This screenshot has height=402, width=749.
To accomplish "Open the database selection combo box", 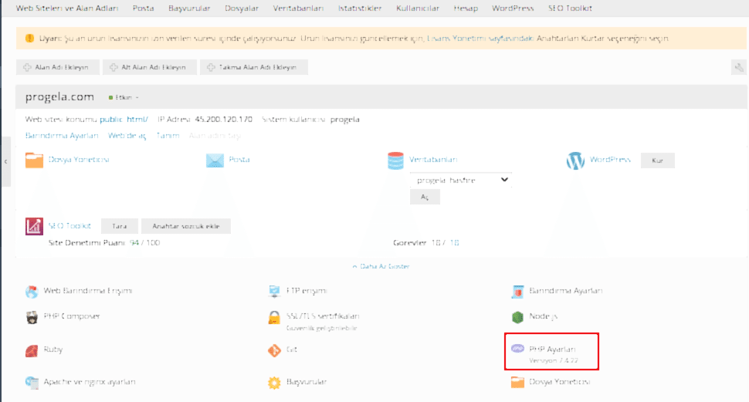I will click(x=461, y=180).
